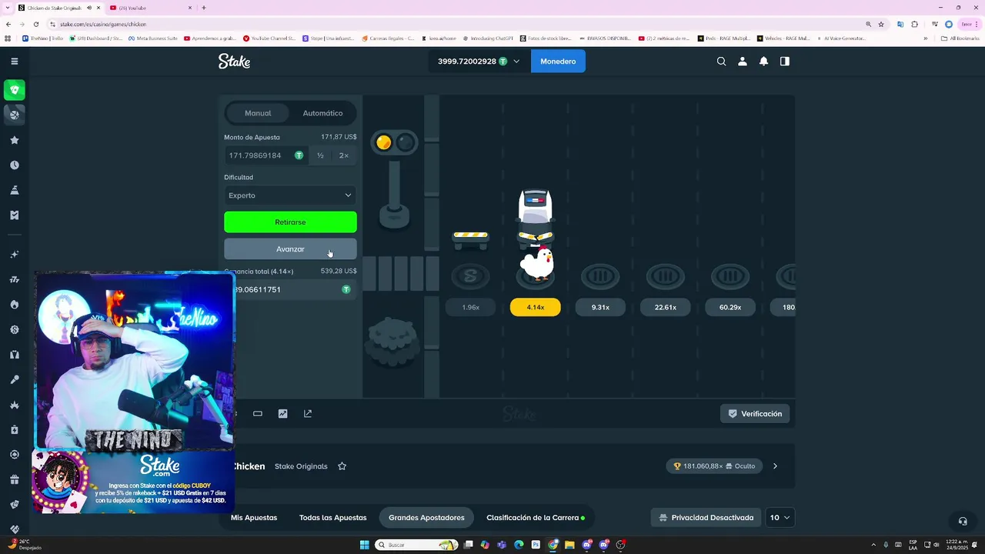Click the 1.96x multiplier label
This screenshot has height=554, width=985.
471,307
